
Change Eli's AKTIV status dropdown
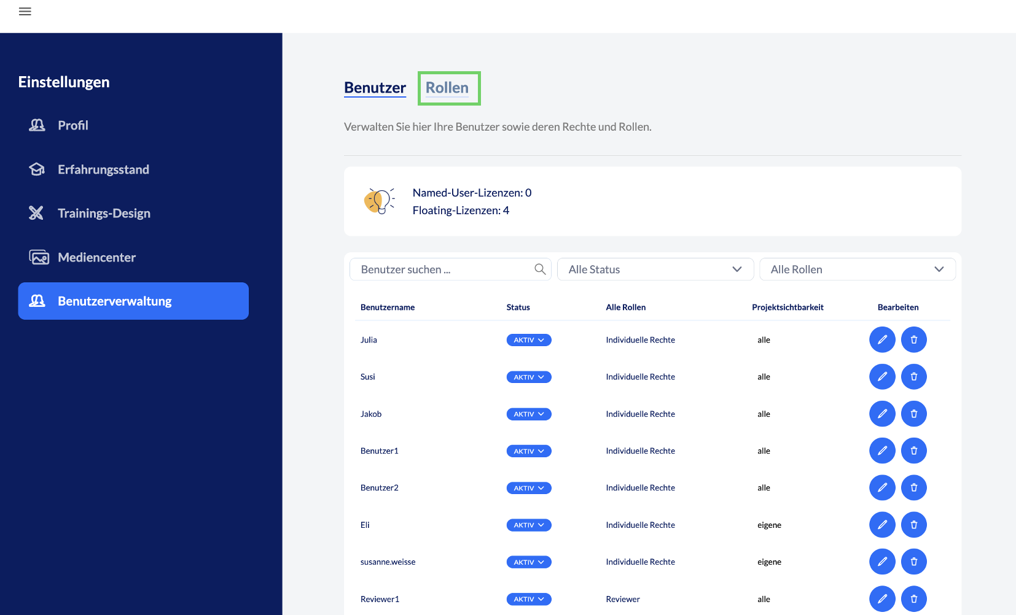click(x=529, y=525)
